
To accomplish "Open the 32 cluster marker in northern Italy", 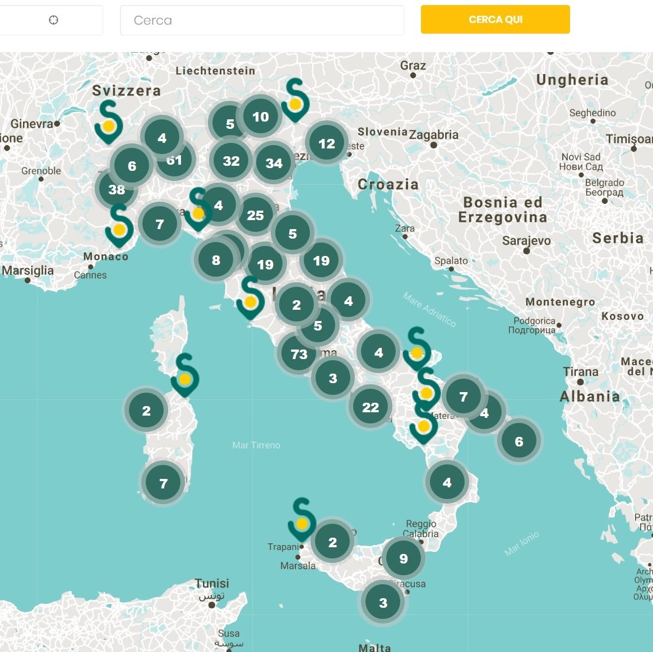I will click(x=230, y=161).
